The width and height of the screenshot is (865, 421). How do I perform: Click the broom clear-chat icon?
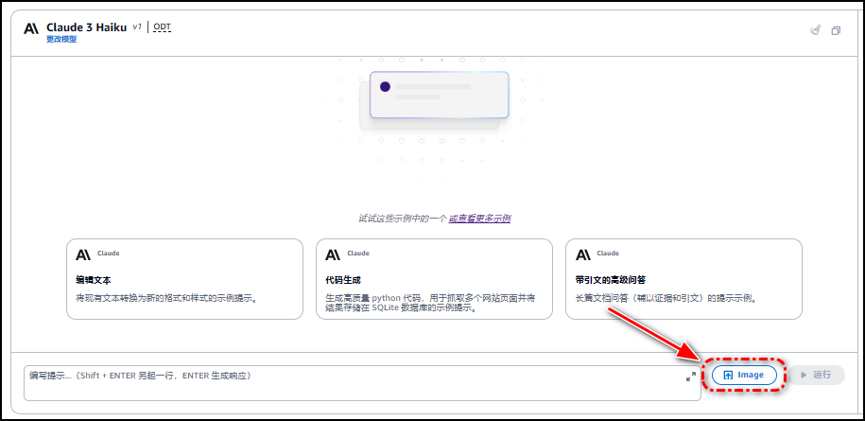coord(815,30)
